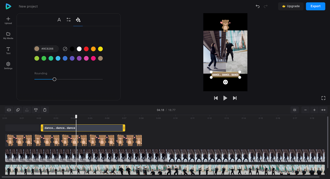Click the Rounding slider handle

coord(54,79)
